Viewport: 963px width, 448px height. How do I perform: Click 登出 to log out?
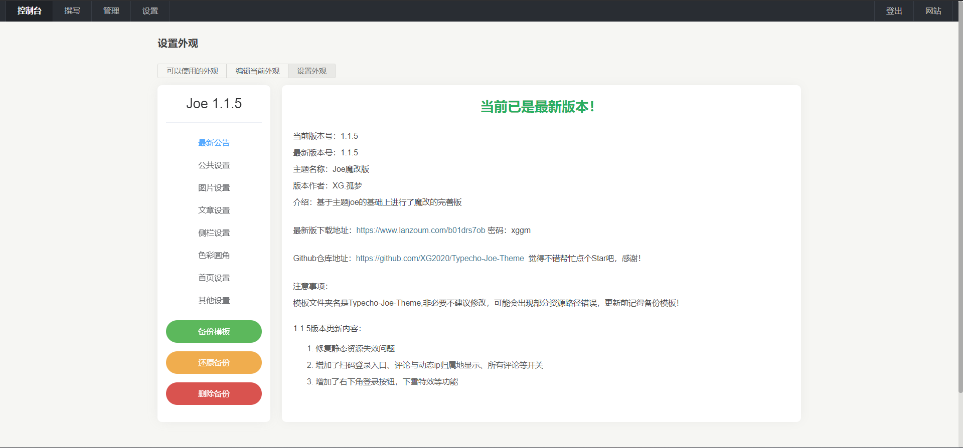click(894, 11)
